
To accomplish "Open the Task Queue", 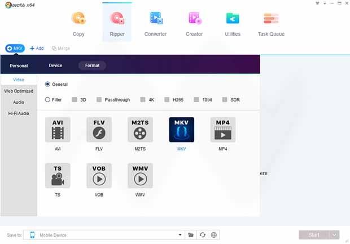I will [x=271, y=24].
